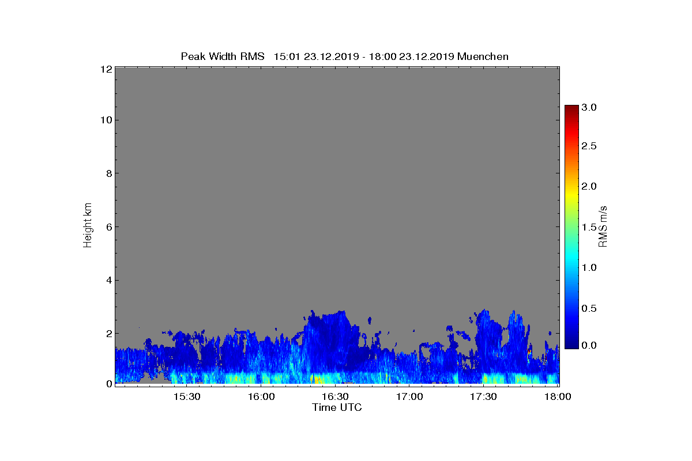The height and width of the screenshot is (461, 692).
Task: Click the height axis label 12
Action: point(106,69)
